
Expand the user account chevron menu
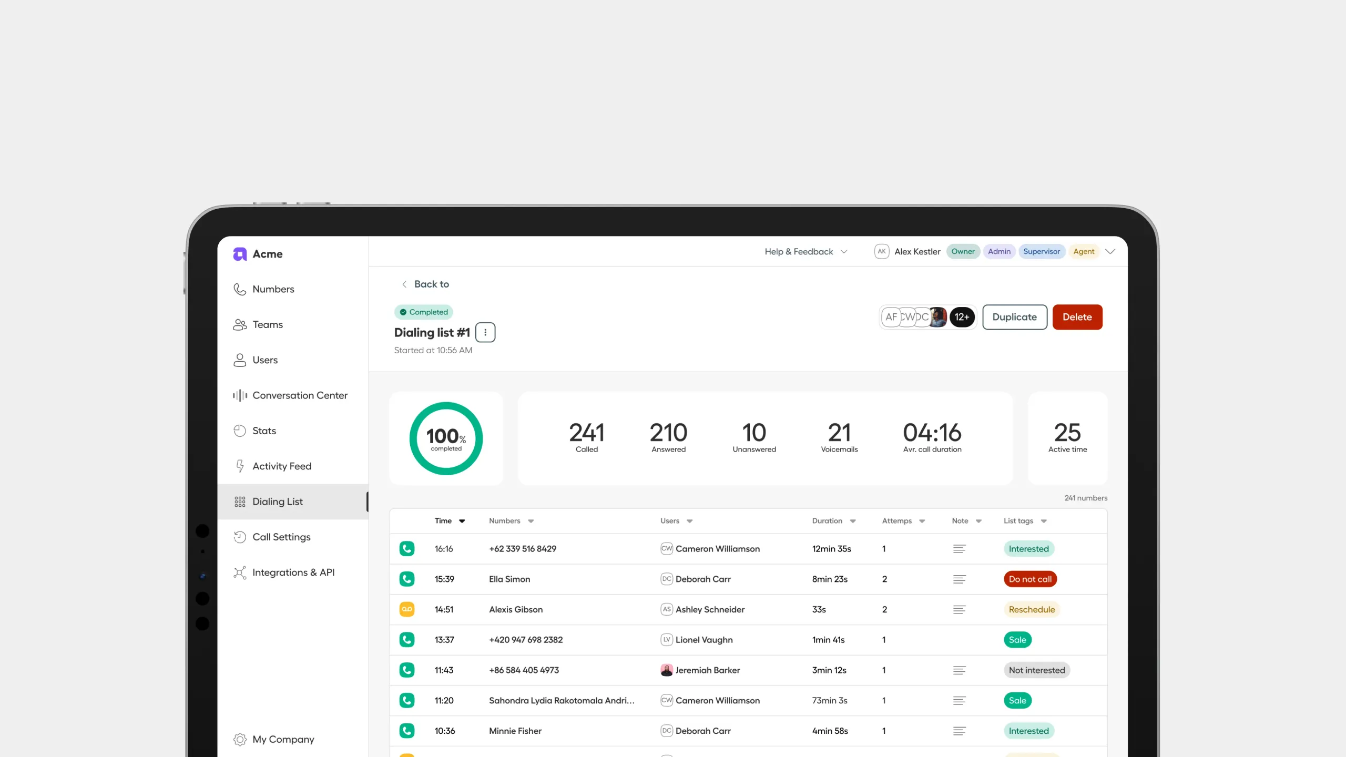(x=1110, y=252)
